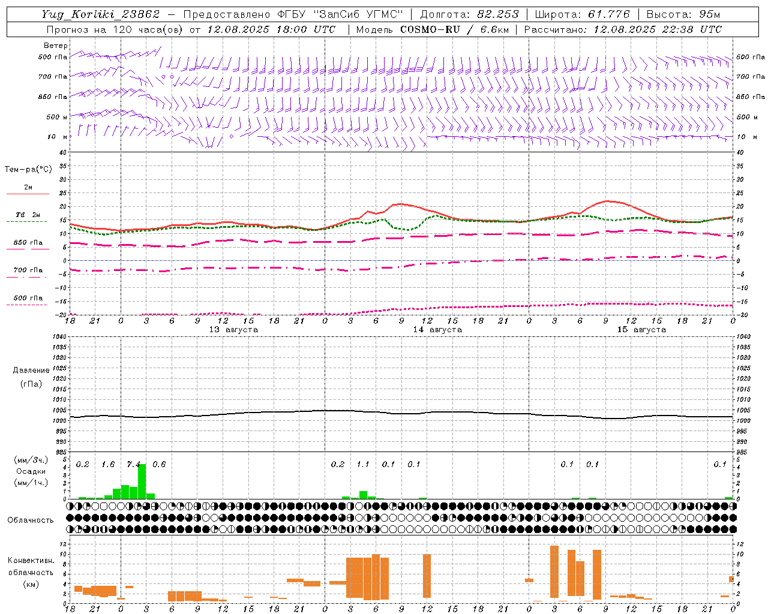This screenshot has width=768, height=614.
Task: Select the 'ЗапСиб УГМС' provider text
Action: 359,14
